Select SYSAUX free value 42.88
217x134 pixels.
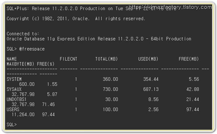(193, 89)
